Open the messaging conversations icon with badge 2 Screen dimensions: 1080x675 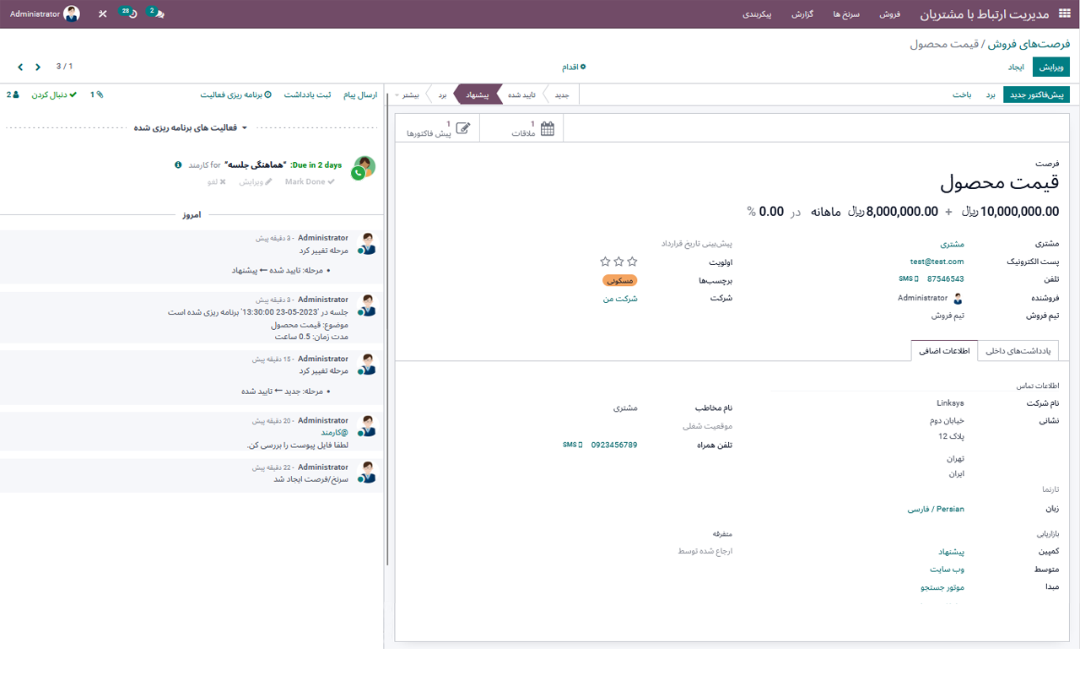(x=154, y=14)
